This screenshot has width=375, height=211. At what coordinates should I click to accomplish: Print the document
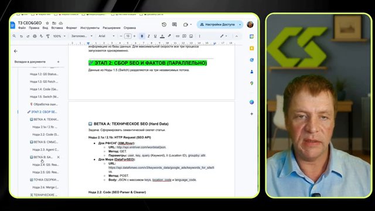pos(35,36)
